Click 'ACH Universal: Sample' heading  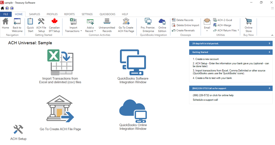click(30, 43)
